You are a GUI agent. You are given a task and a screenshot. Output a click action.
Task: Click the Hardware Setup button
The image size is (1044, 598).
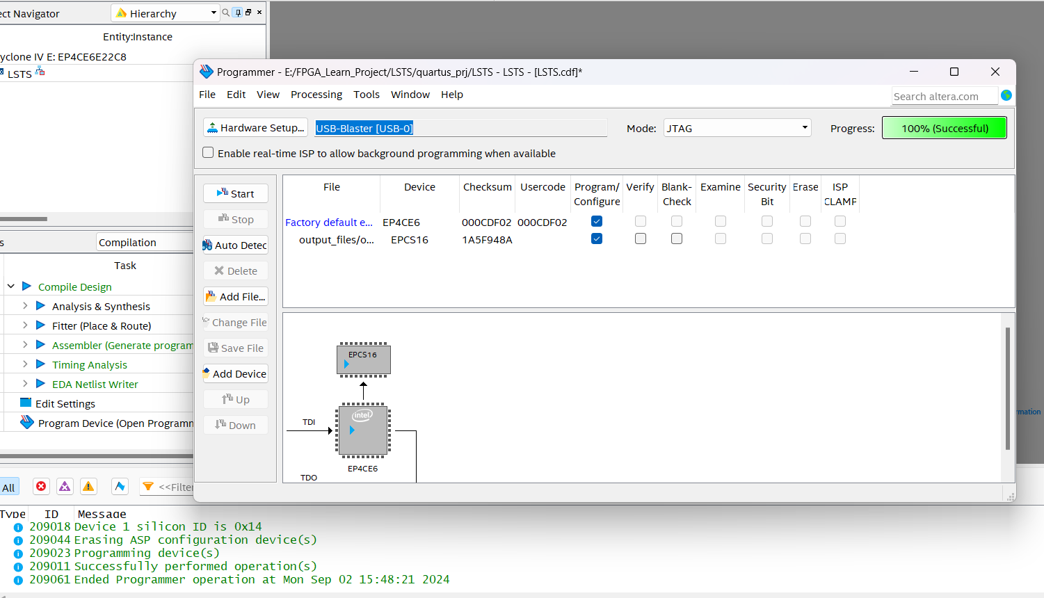pos(256,128)
